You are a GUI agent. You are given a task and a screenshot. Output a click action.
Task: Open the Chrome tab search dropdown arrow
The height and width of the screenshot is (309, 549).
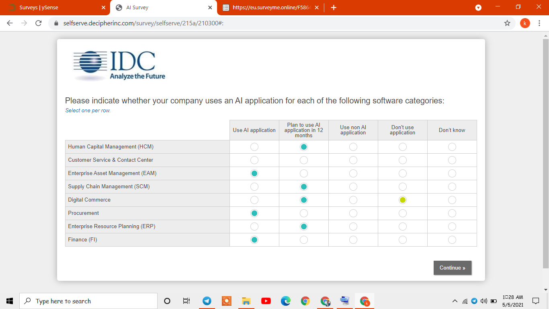(x=478, y=8)
